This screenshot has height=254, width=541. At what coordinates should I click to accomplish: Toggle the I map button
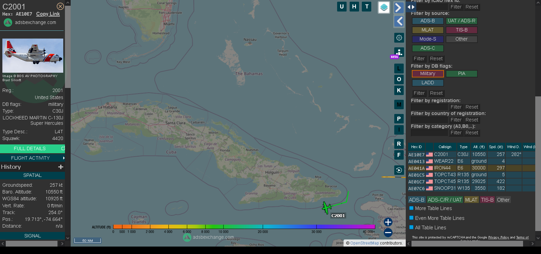[399, 130]
